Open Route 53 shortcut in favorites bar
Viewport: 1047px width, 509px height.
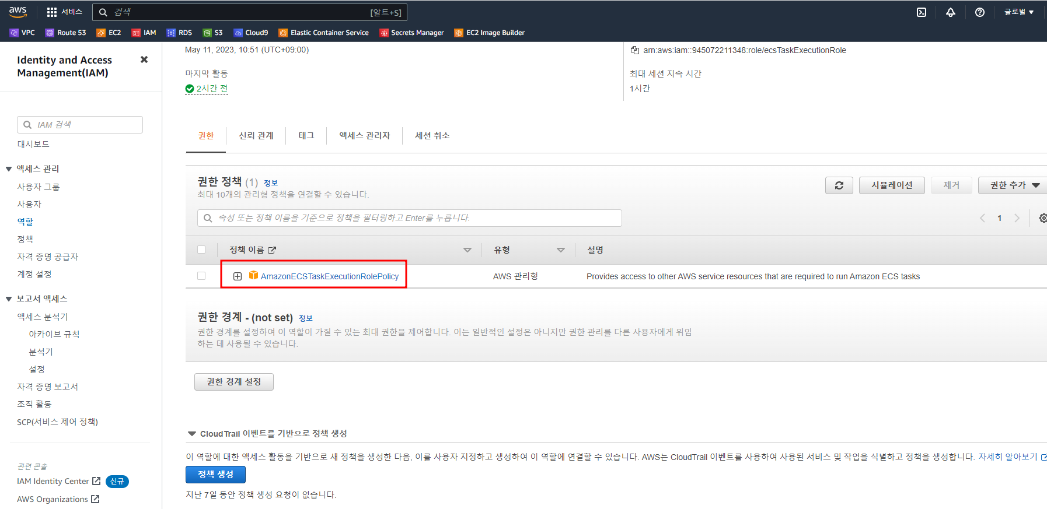tap(65, 33)
